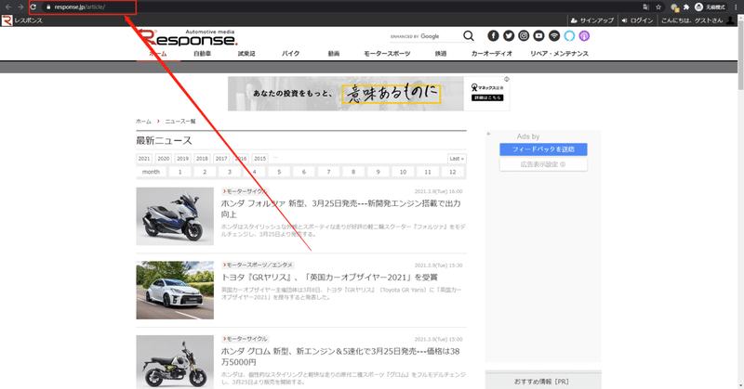Select month 12 in the month filter

click(453, 172)
